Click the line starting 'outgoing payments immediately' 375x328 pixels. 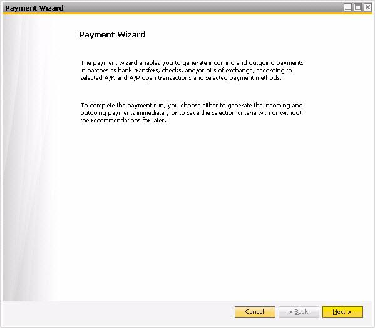(x=191, y=113)
